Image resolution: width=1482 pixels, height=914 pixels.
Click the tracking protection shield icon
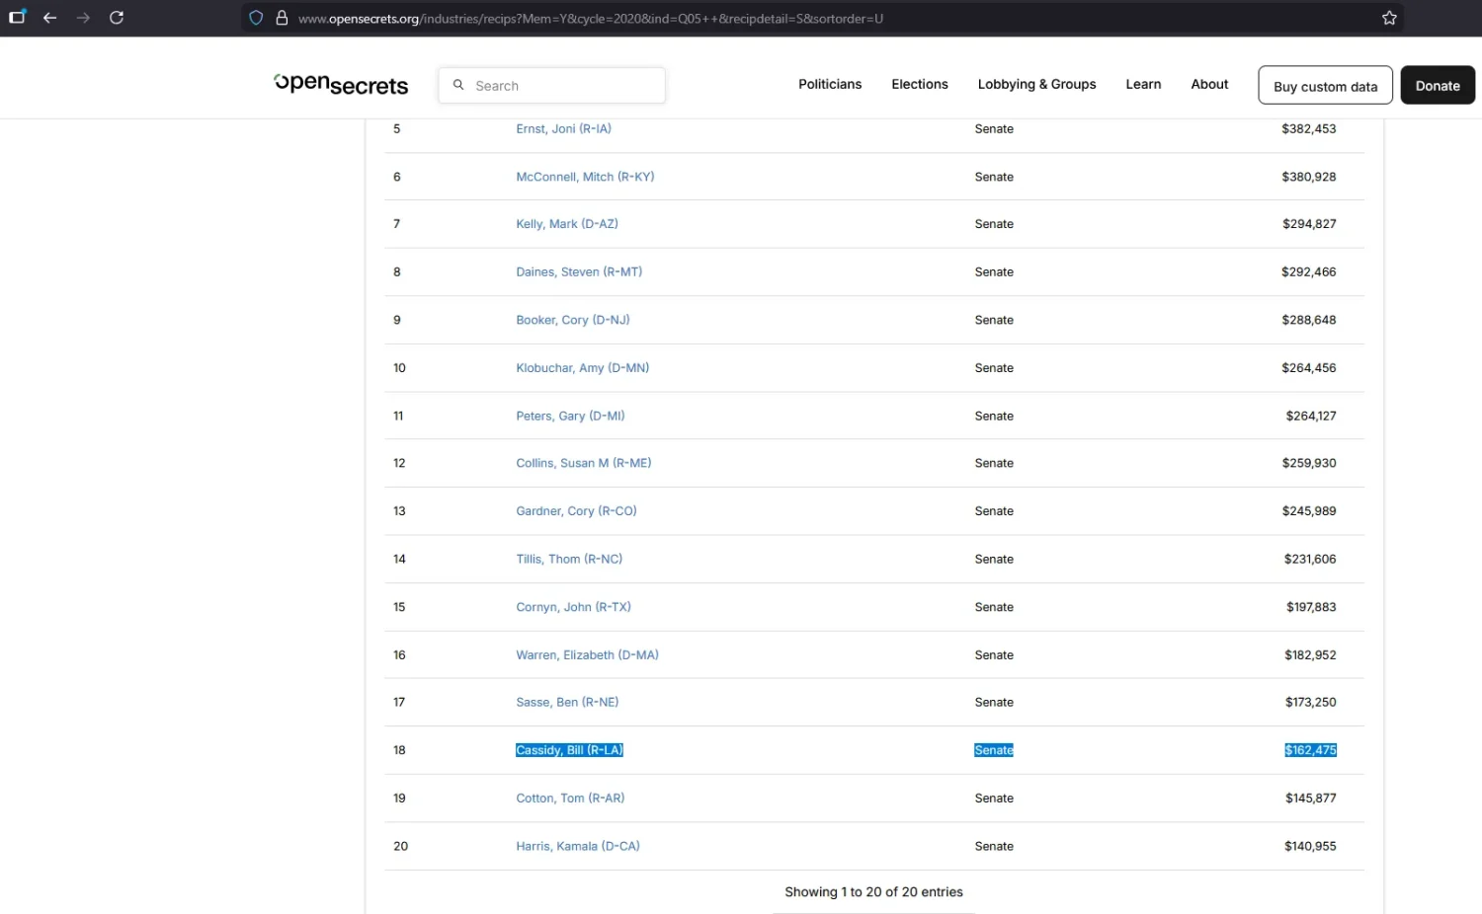pyautogui.click(x=256, y=18)
